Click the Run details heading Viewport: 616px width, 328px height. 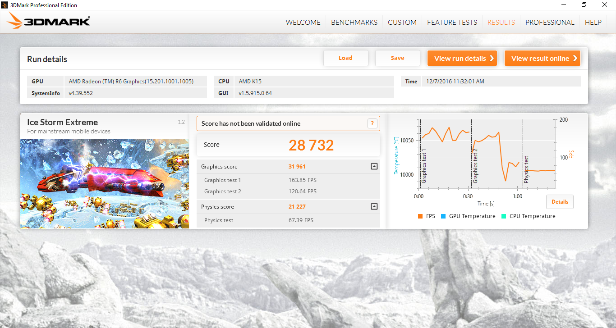[47, 59]
